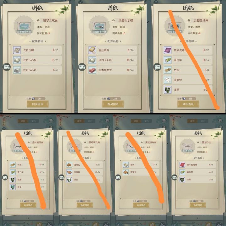Click the red 彬木紫檀雕 icon
Image resolution: width=226 pixels, height=226 pixels.
pos(182,164)
